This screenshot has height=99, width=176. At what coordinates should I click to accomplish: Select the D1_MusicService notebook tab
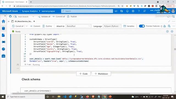(x=23, y=21)
